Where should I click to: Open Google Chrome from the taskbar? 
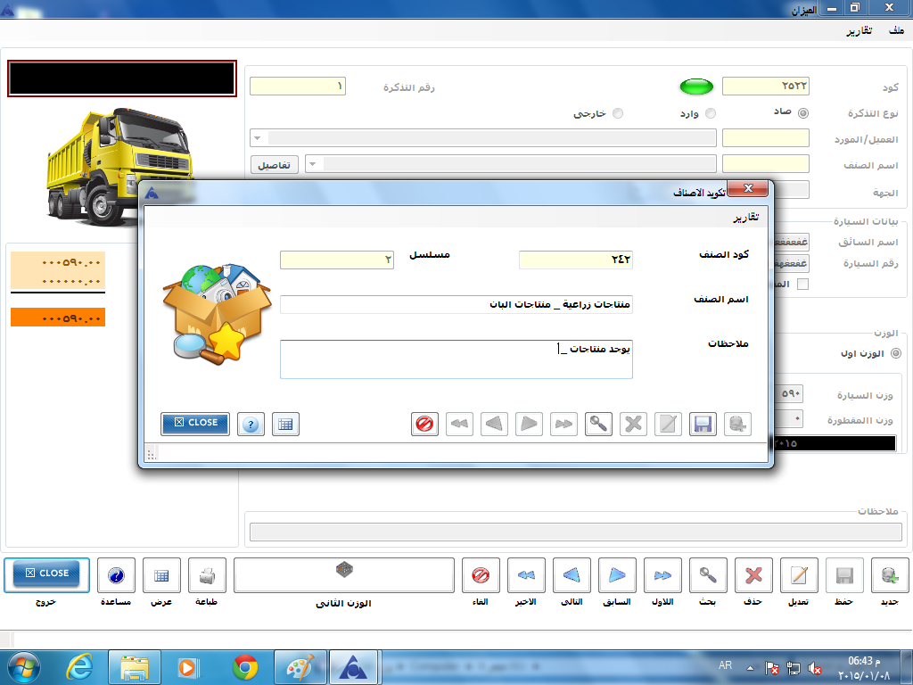[245, 666]
